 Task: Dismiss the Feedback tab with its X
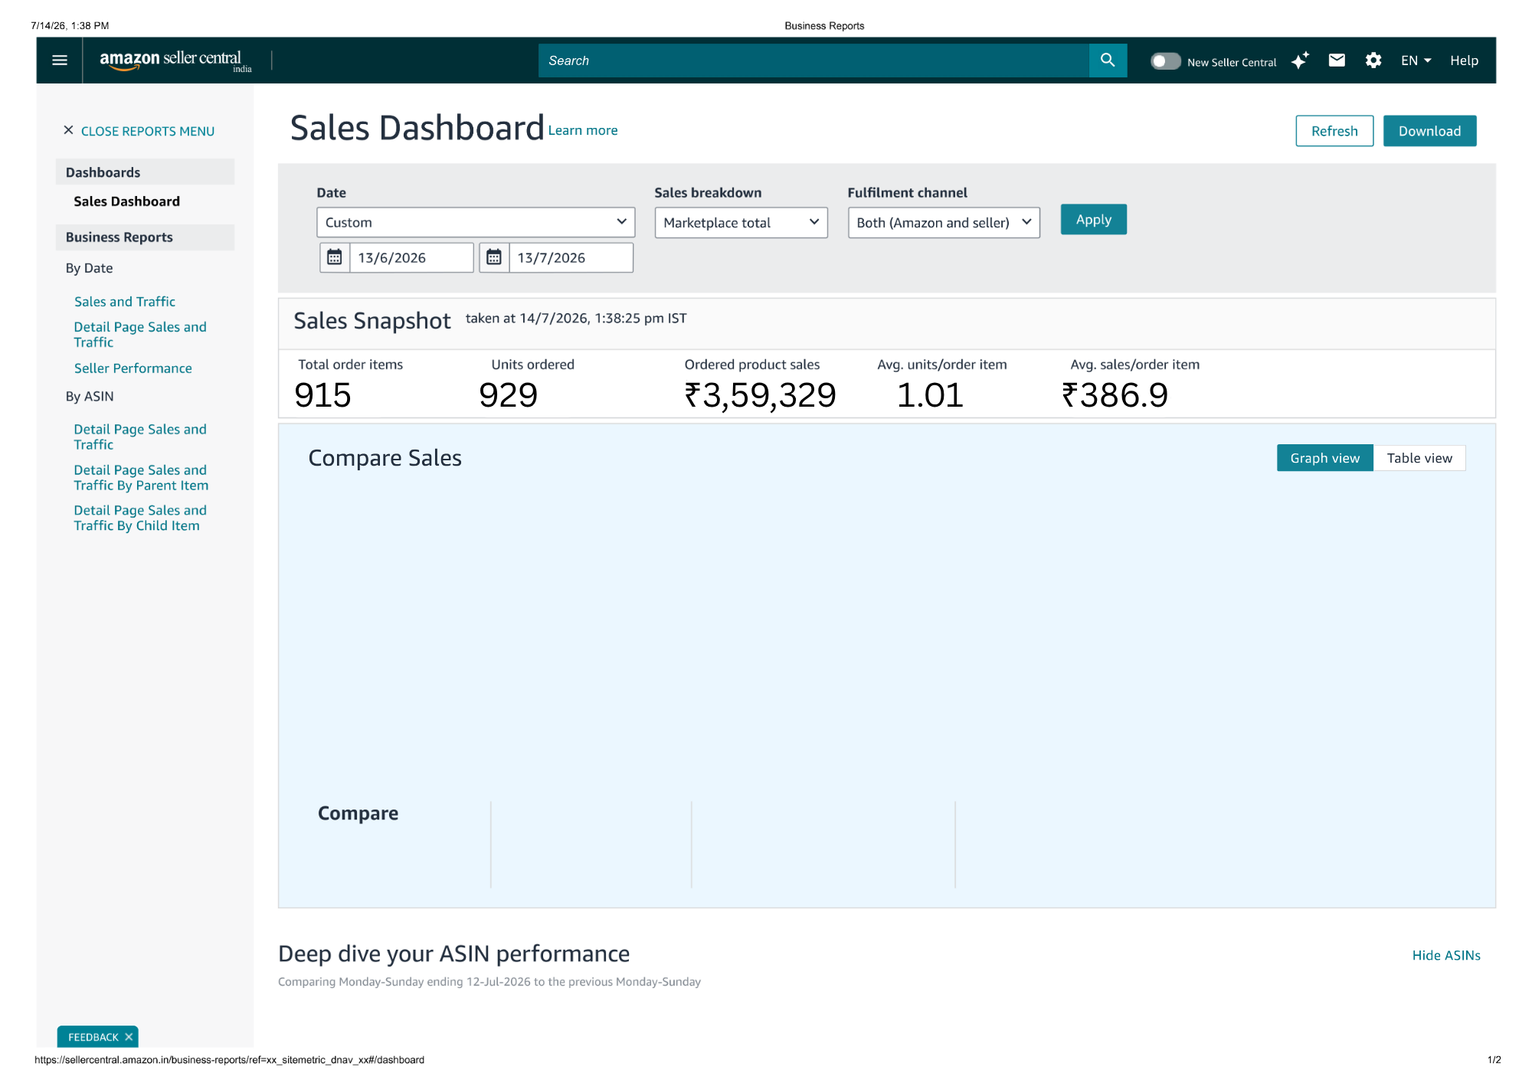point(129,1037)
